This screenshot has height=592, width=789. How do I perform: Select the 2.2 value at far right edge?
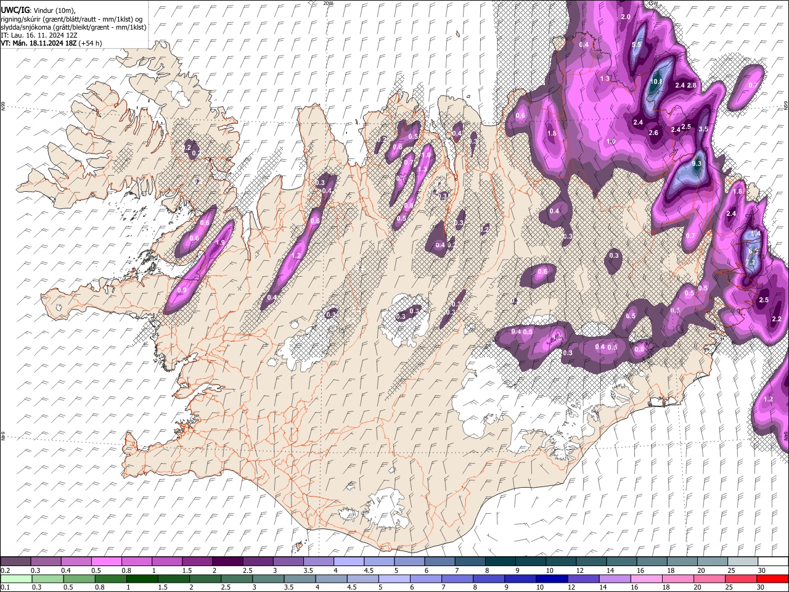(777, 319)
